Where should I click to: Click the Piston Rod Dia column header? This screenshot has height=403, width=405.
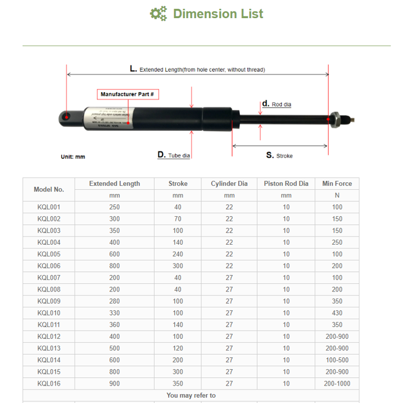pyautogui.click(x=286, y=183)
